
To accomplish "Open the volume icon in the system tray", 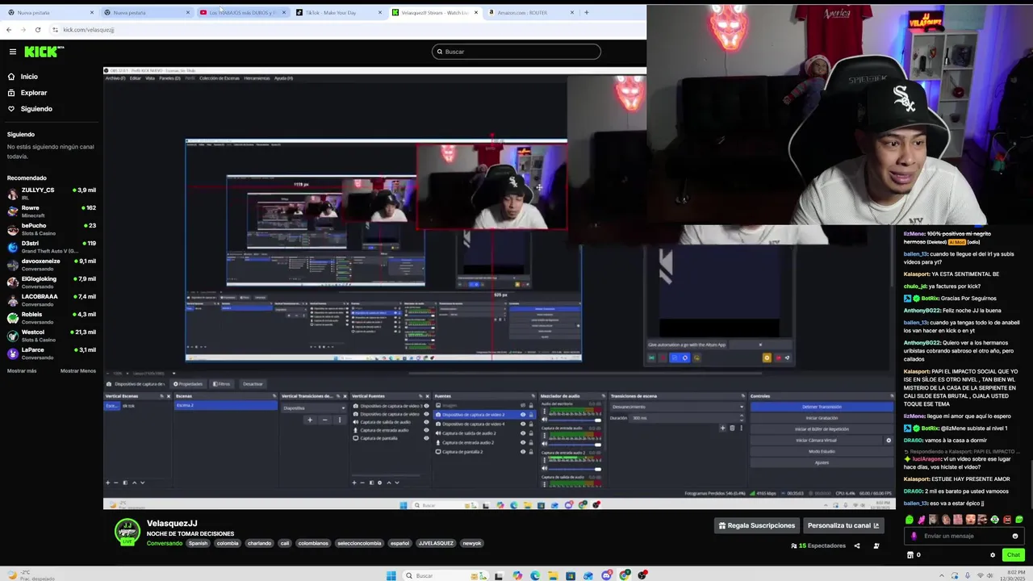I will point(989,575).
